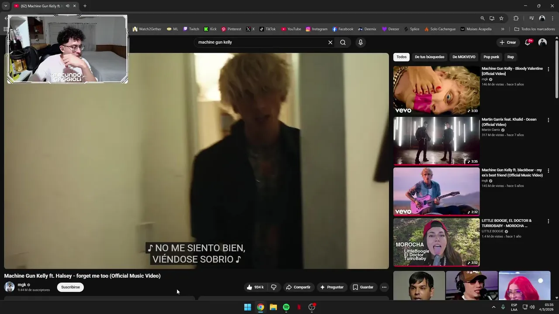Open X bookmark
559x314 pixels.
coord(250,29)
